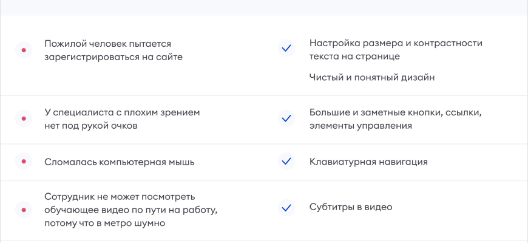Click the checkmark next to 'Большие и заметные кнопки'

click(x=286, y=118)
